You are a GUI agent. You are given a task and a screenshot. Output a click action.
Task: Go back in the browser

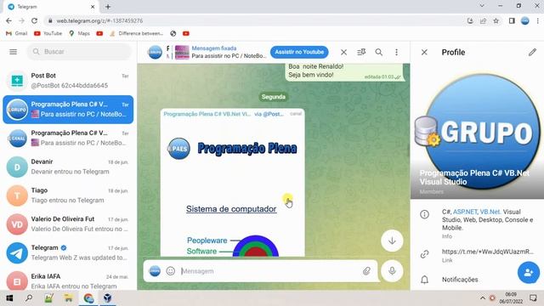[x=8, y=20]
